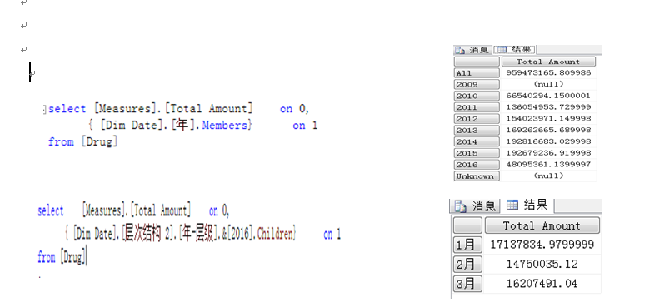Click the cell value 16207491.04
Image resolution: width=659 pixels, height=302 pixels.
pos(542,284)
